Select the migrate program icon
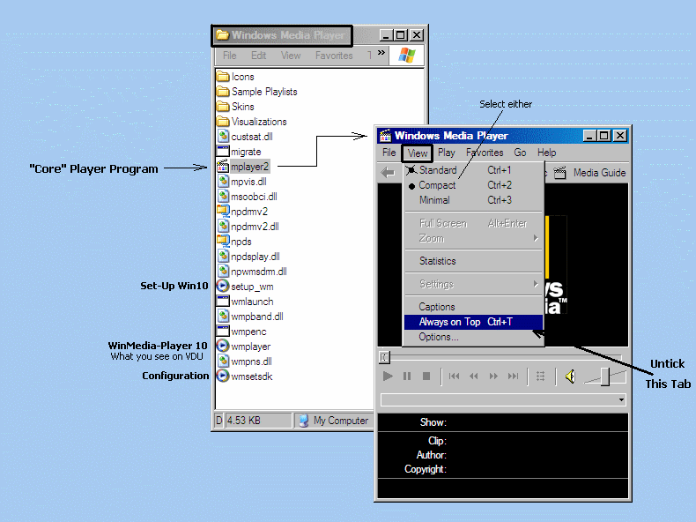 tap(223, 152)
